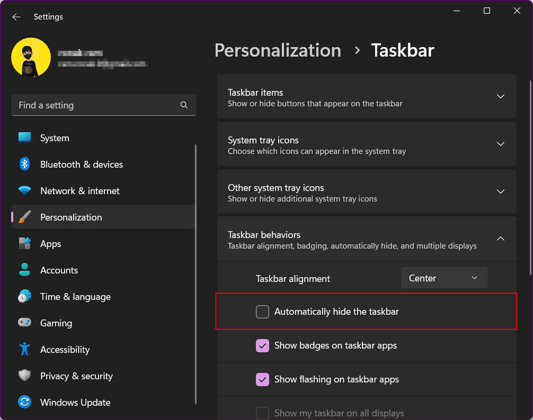Focus the Find a setting field

(104, 105)
